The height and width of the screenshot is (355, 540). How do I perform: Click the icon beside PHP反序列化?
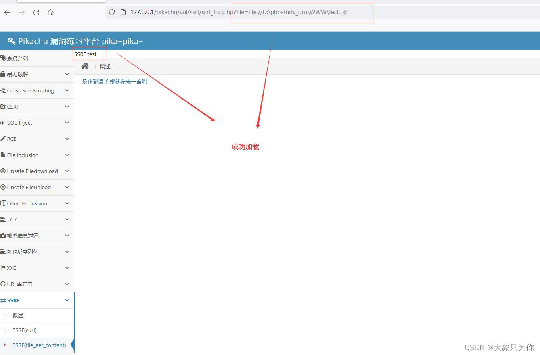click(3, 252)
